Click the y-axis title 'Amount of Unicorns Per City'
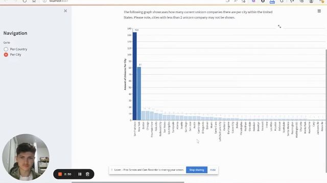 pos(125,74)
